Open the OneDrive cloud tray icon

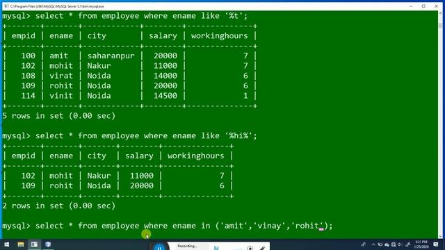[387, 244]
